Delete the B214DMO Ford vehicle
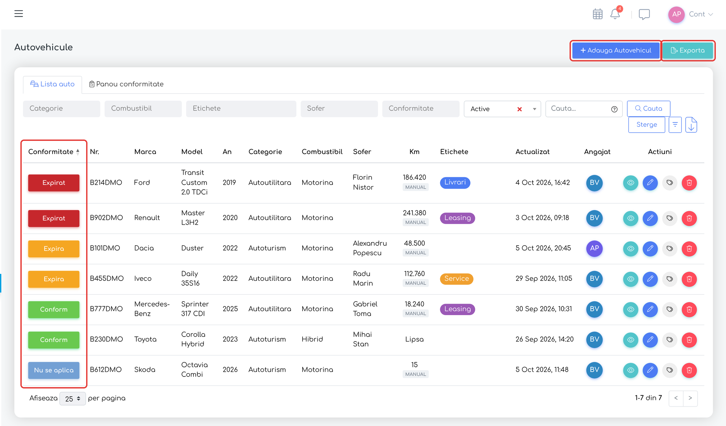 tap(689, 183)
